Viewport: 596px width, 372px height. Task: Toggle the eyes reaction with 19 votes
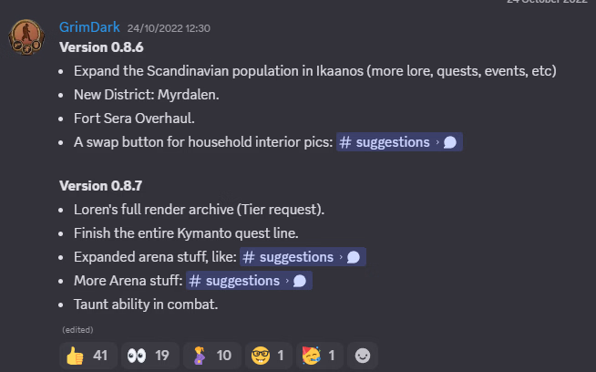point(149,355)
